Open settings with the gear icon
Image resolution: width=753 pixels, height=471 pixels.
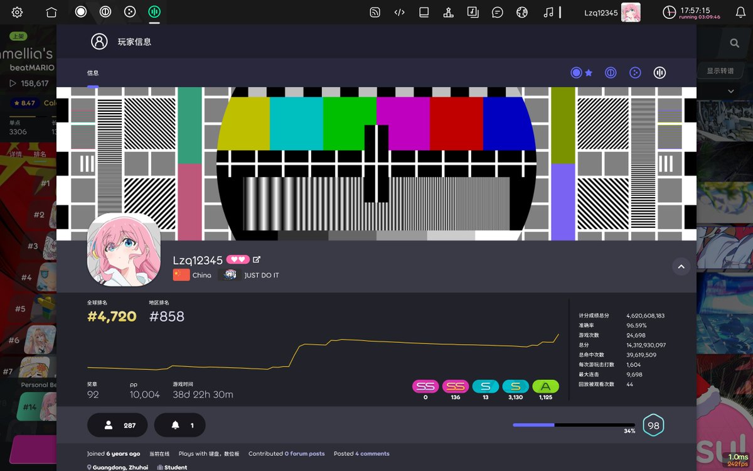[18, 12]
